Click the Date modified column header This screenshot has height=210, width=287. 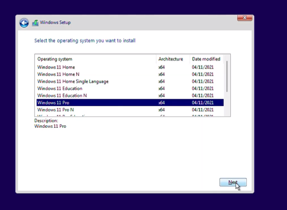tap(206, 59)
